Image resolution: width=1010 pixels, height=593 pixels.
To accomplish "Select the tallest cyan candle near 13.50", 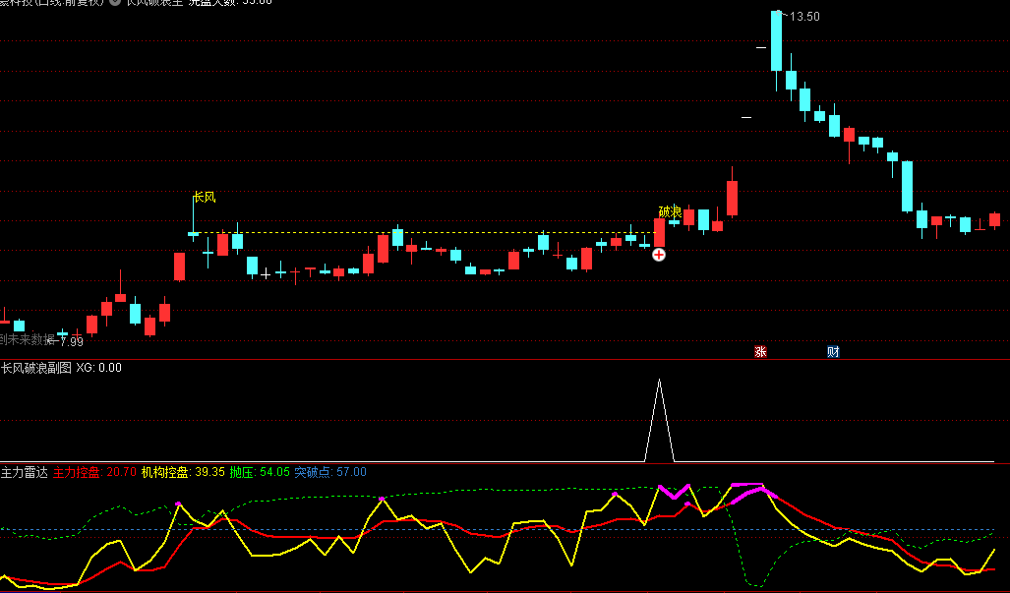I will tap(776, 40).
